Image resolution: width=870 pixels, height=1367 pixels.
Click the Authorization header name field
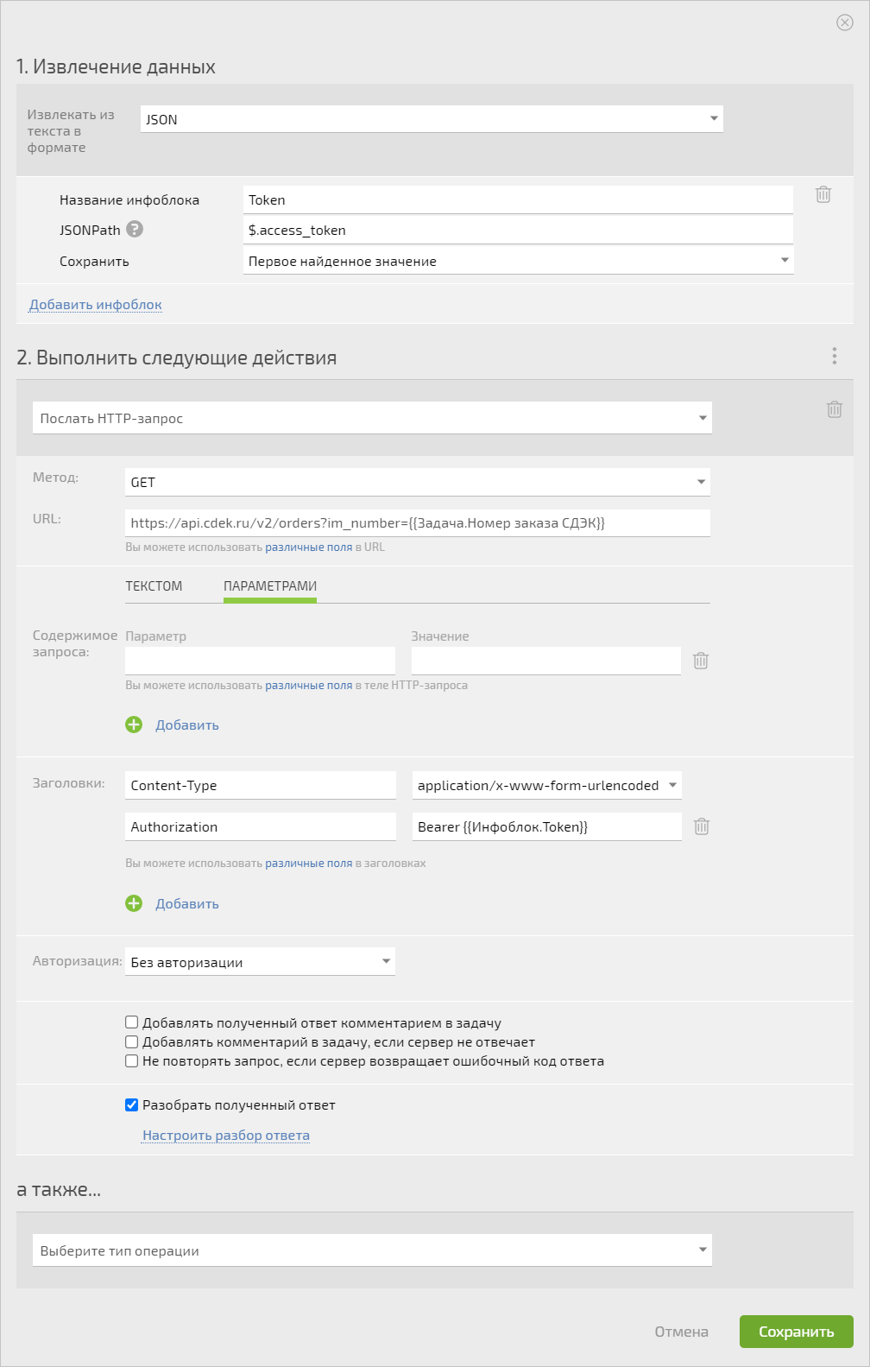(261, 826)
